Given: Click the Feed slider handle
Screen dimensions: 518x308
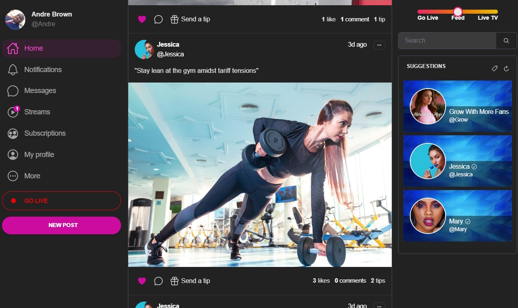Looking at the screenshot, I should click(x=458, y=12).
